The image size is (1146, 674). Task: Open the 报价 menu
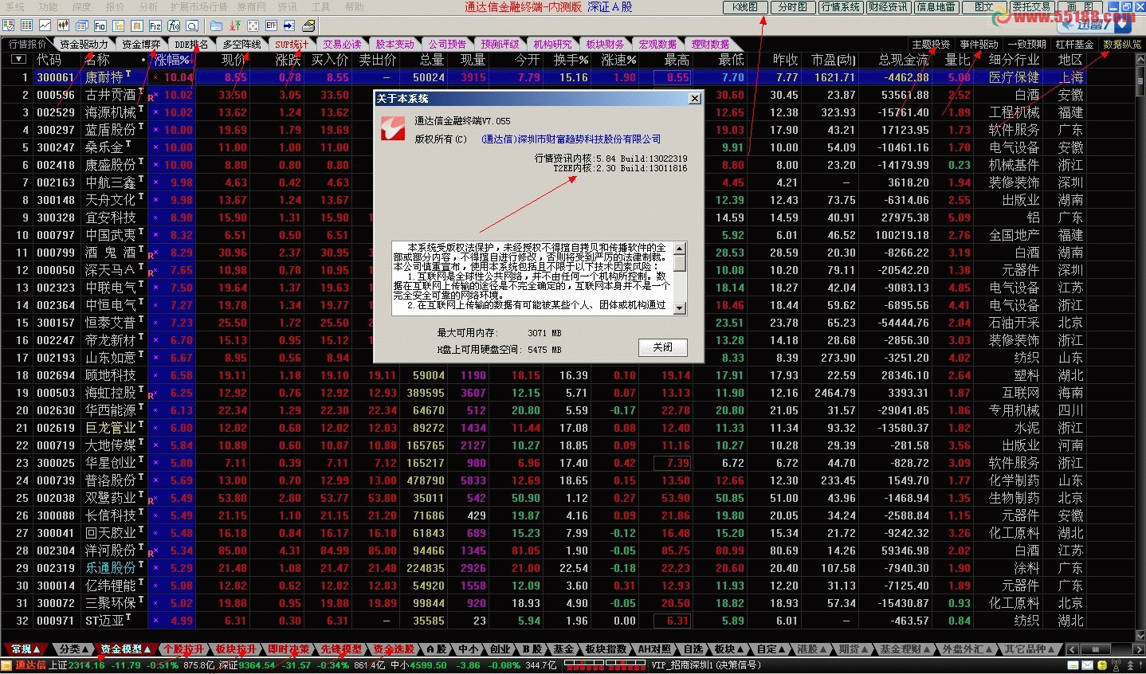[x=116, y=6]
